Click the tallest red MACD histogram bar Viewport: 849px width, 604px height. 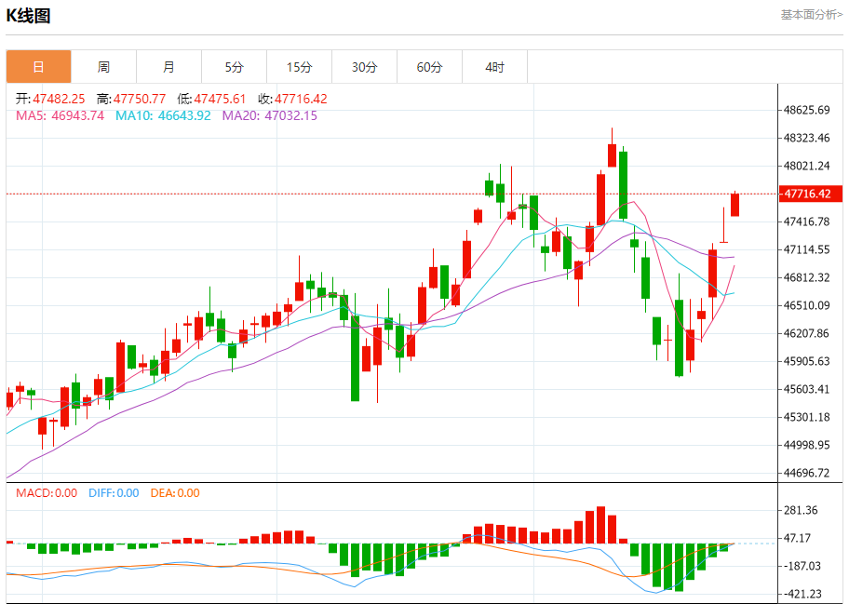[601, 525]
